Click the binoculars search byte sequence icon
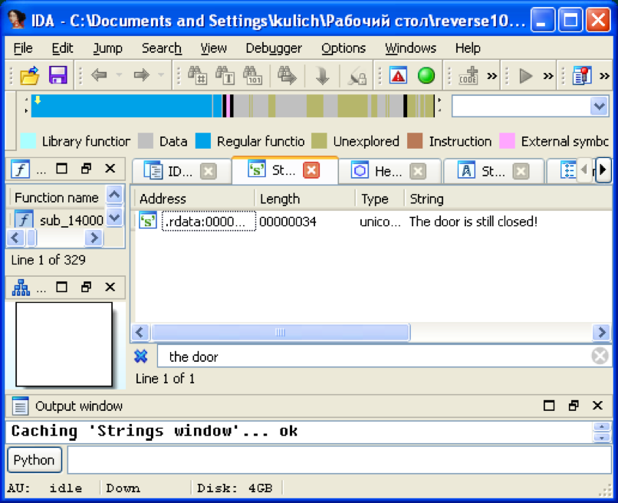 pyautogui.click(x=252, y=75)
